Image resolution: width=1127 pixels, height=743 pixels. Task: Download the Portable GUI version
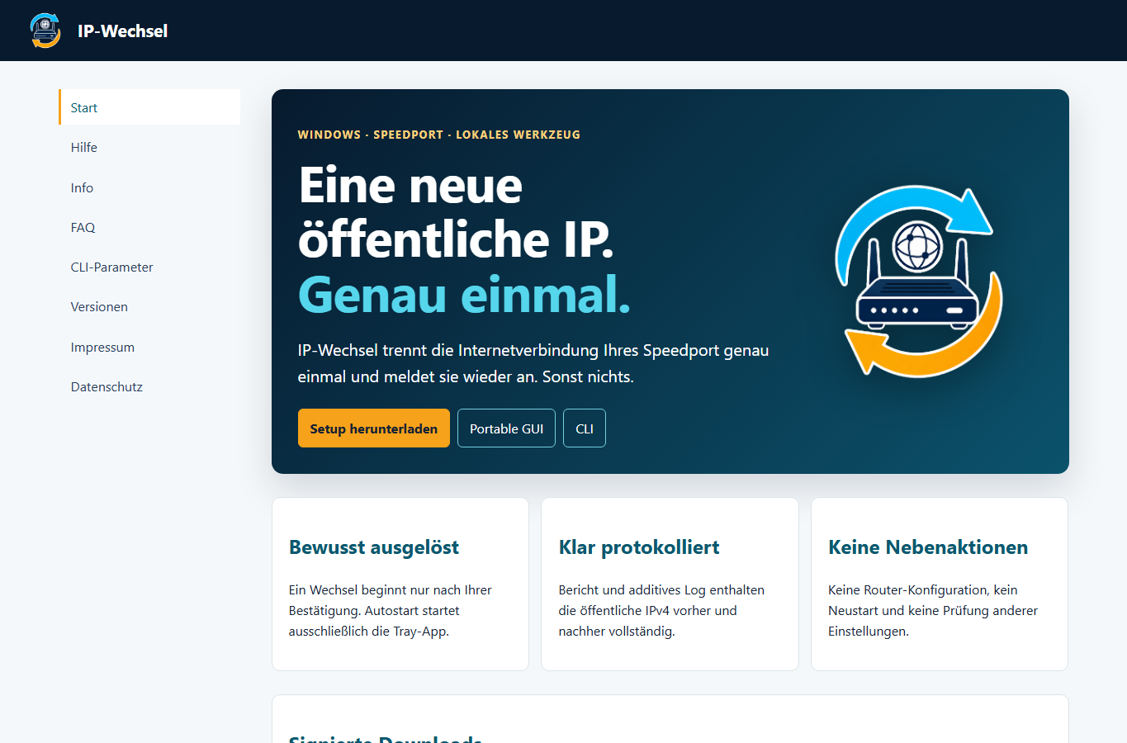[x=506, y=428]
